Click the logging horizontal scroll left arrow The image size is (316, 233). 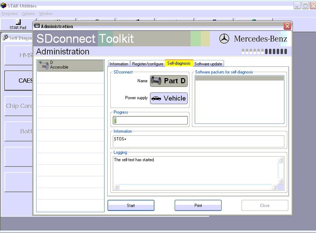(116, 187)
